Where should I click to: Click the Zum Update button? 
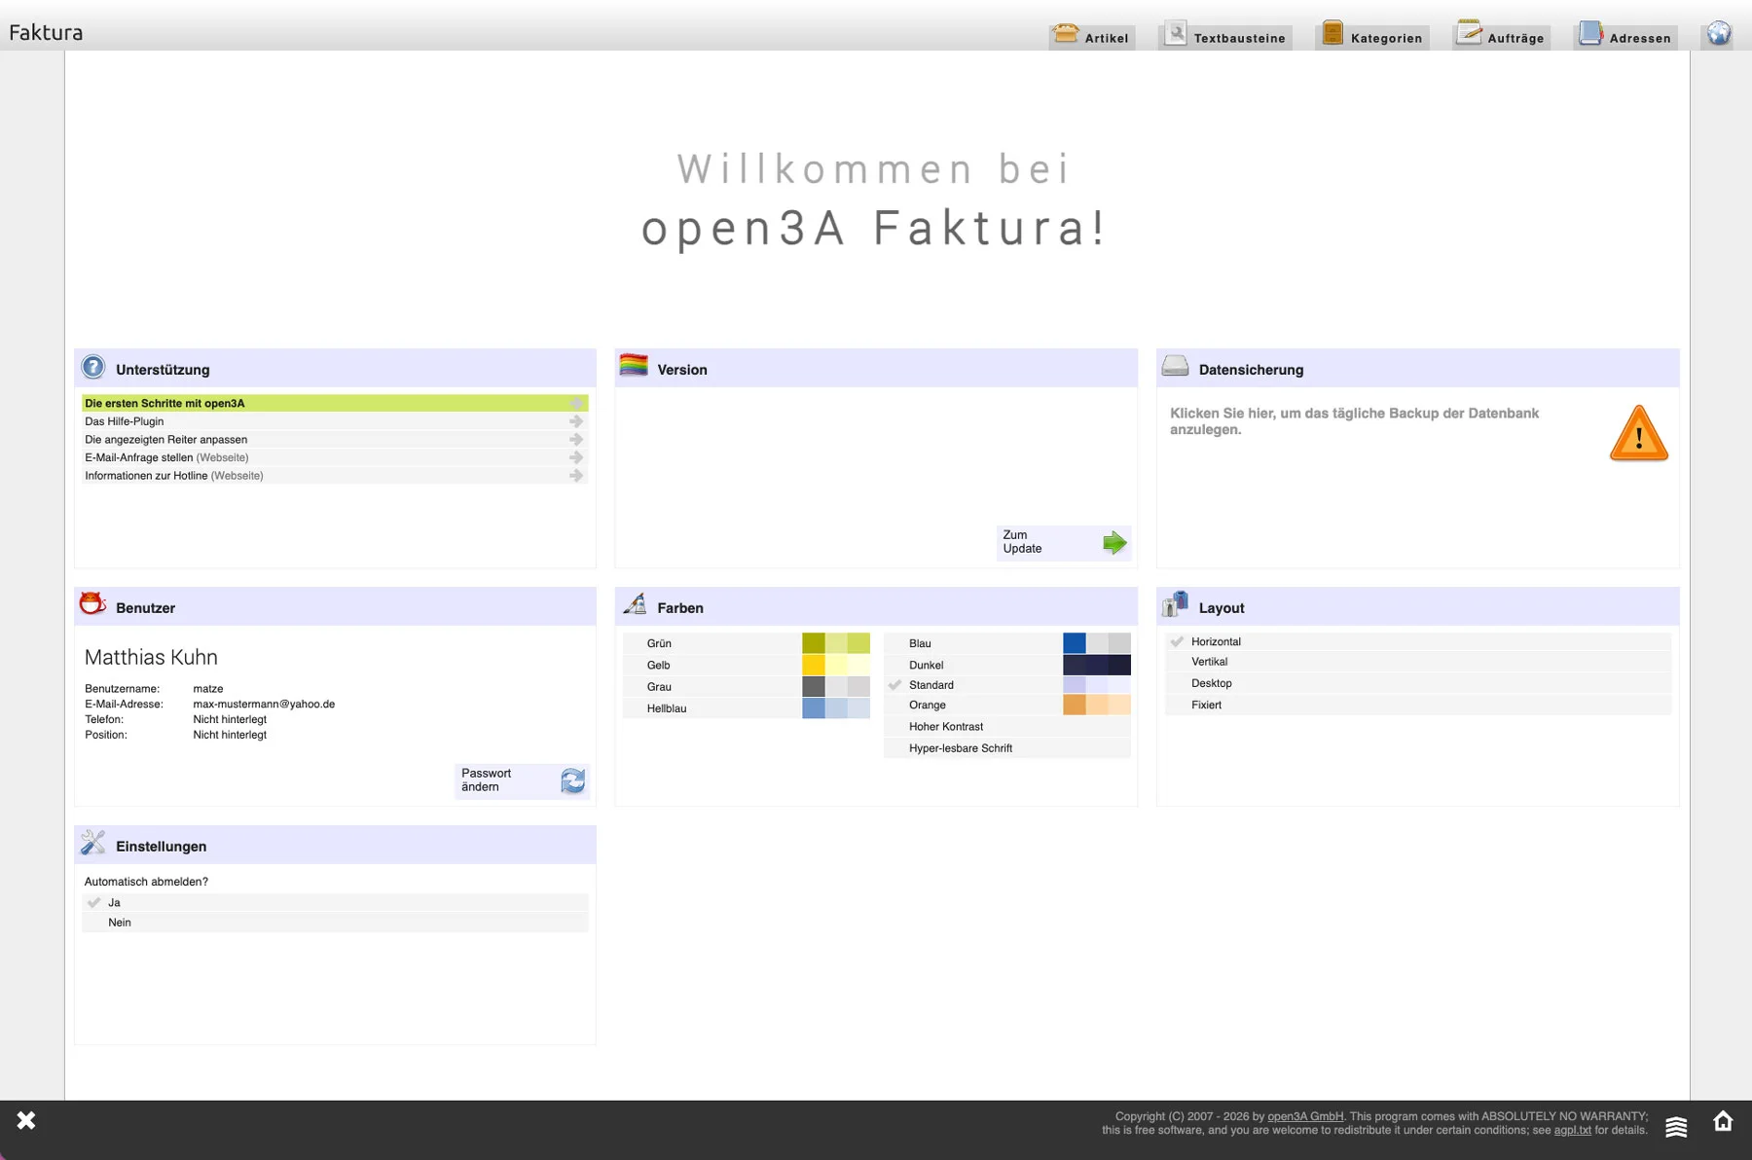tap(1064, 542)
